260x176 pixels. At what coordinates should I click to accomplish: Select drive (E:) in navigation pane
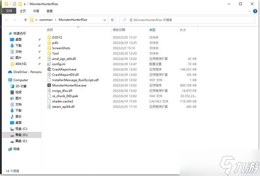tap(21, 141)
